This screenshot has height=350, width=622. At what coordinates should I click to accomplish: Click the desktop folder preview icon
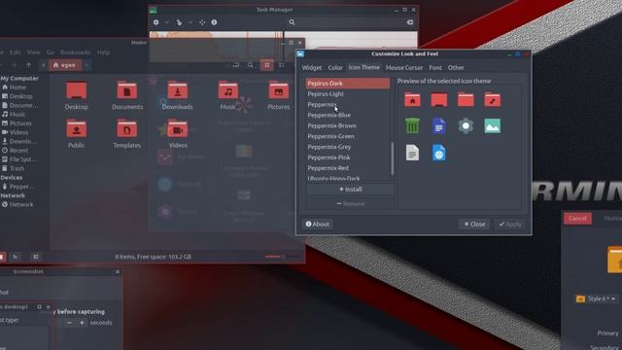[x=438, y=99]
